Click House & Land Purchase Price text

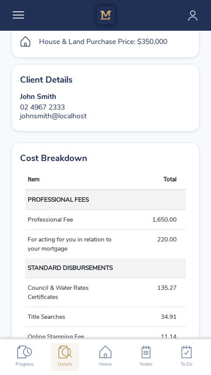(103, 41)
